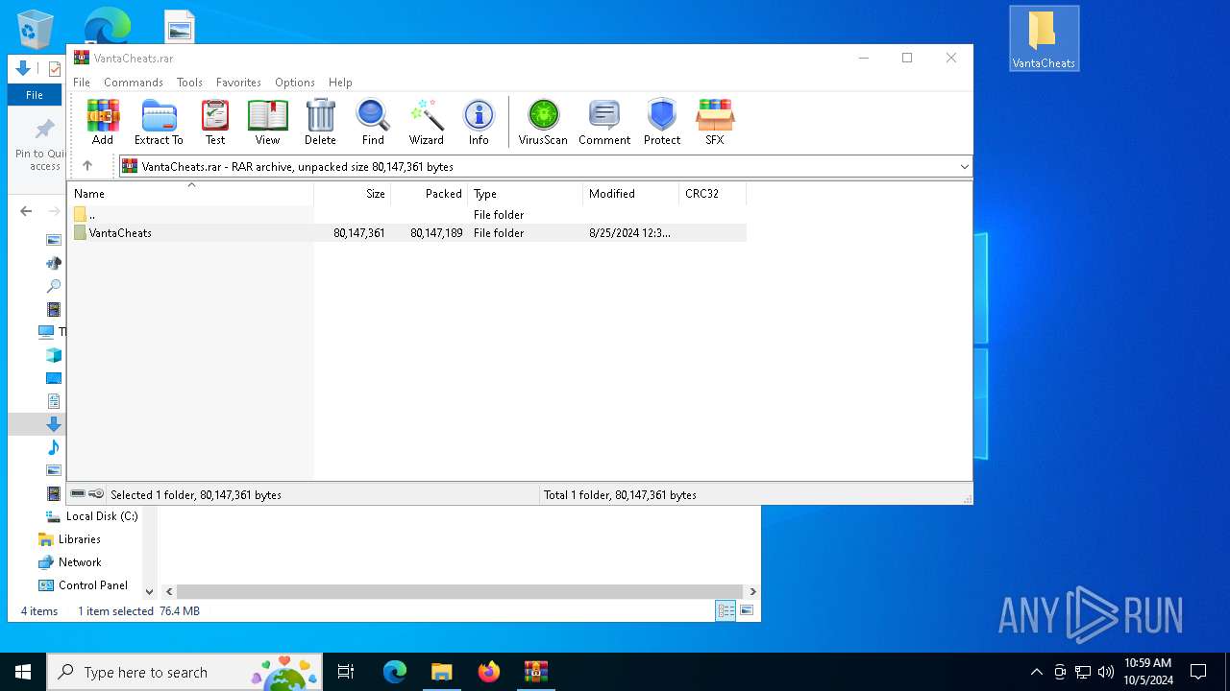The height and width of the screenshot is (691, 1230).
Task: Click the Explorer horizontal scrollbar
Action: [459, 592]
